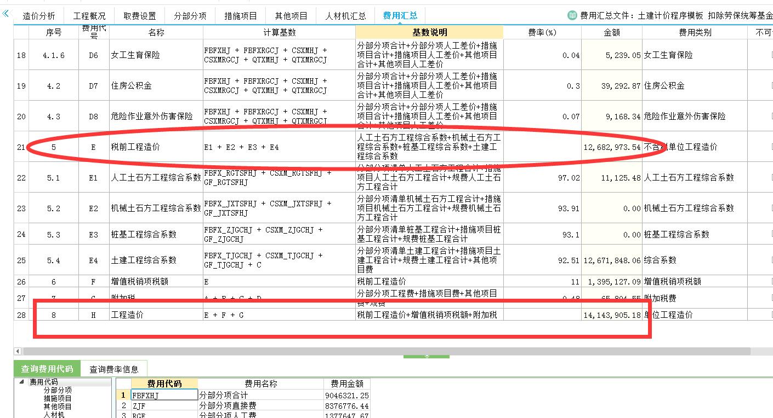
Task: Click the 序号 column header
Action: click(x=54, y=32)
